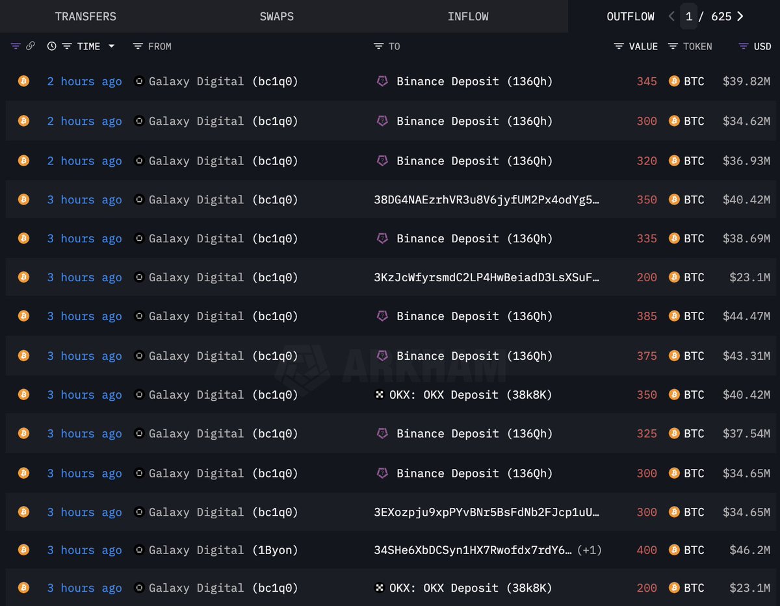The image size is (780, 606).
Task: Click Binance logo in the $37.54M row
Action: (x=382, y=433)
